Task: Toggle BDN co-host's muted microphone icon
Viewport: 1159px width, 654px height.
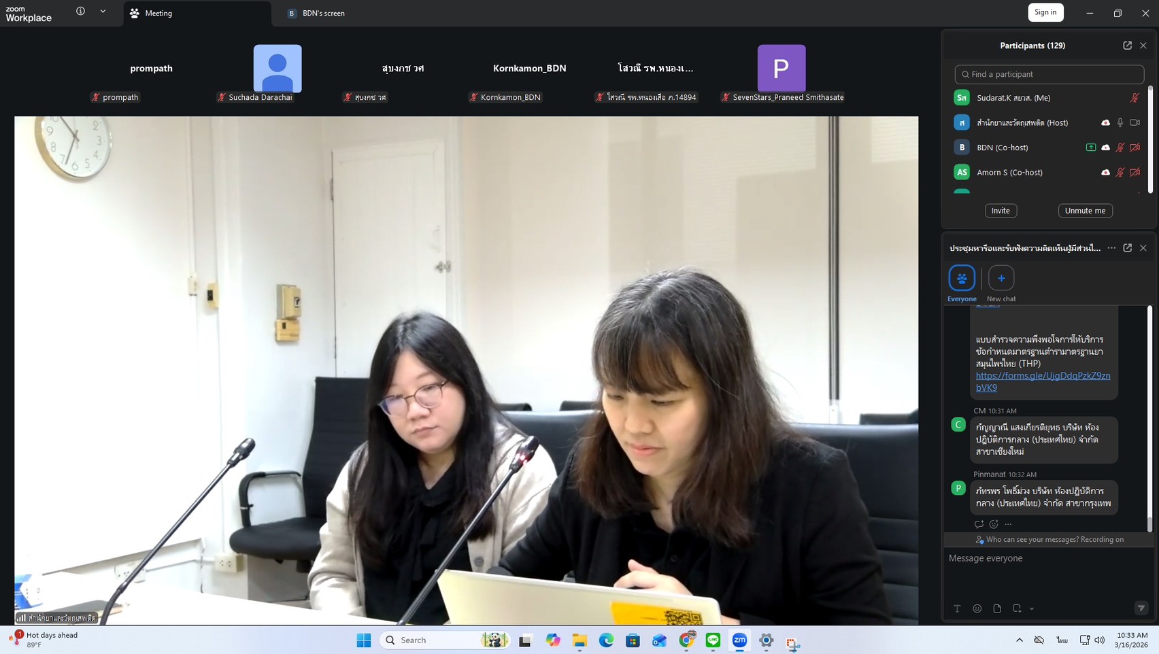Action: tap(1120, 148)
